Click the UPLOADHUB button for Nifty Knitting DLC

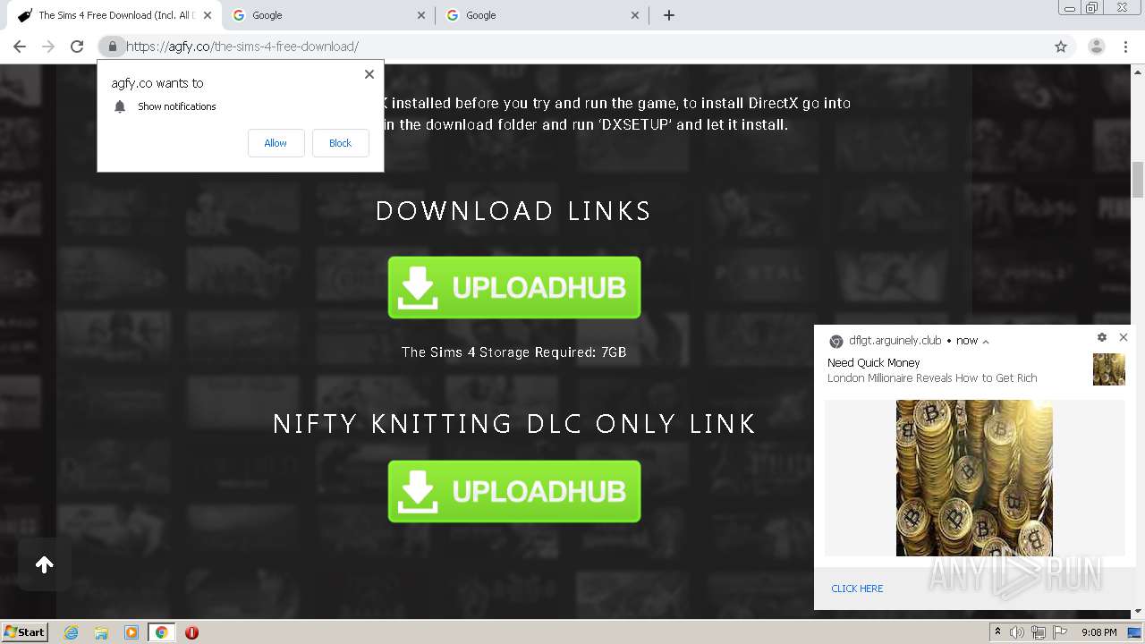point(514,491)
